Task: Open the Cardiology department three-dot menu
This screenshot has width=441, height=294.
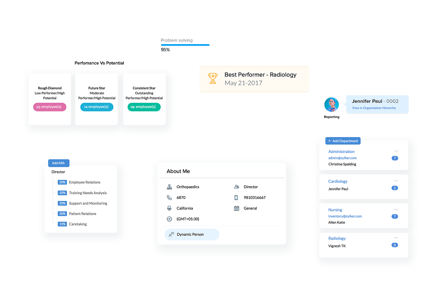Action: (396, 181)
